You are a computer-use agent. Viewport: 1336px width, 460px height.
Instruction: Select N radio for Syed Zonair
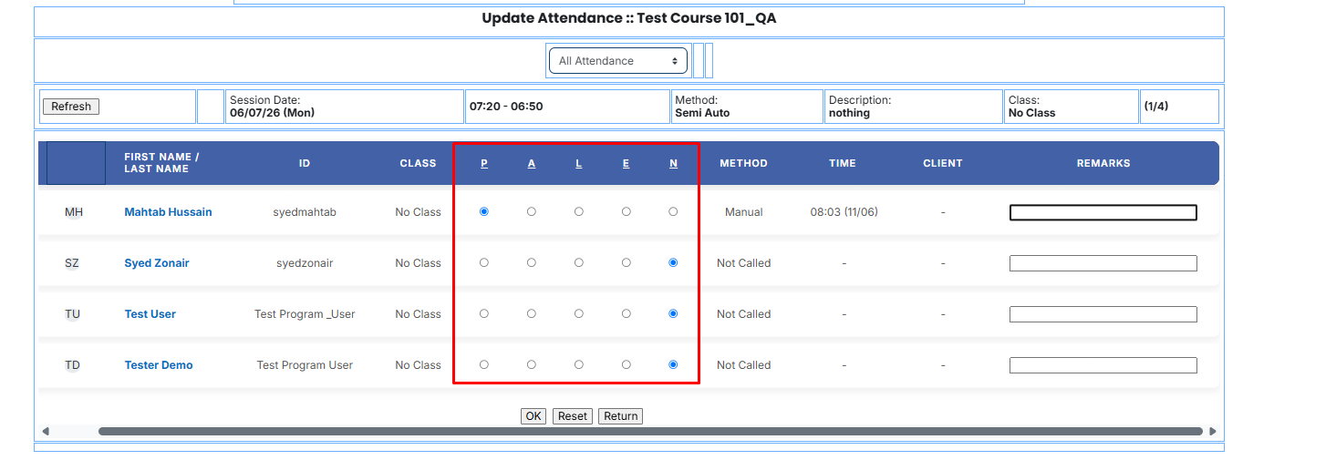coord(674,262)
